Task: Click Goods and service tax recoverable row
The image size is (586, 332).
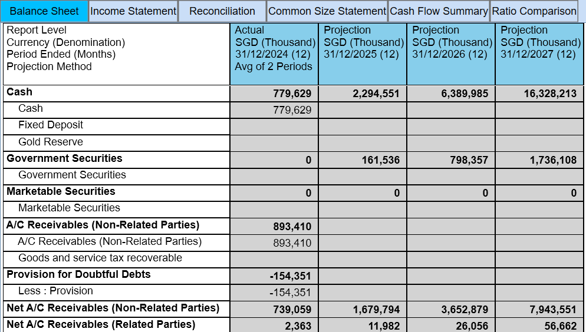Action: tap(100, 258)
